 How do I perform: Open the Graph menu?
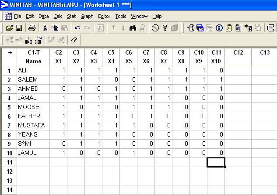coord(87,16)
